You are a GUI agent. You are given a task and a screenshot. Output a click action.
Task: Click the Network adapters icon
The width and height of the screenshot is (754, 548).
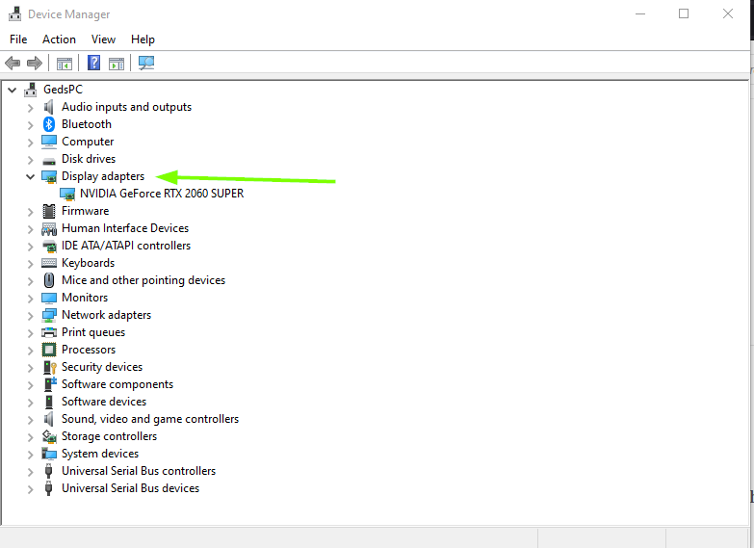[x=49, y=315]
